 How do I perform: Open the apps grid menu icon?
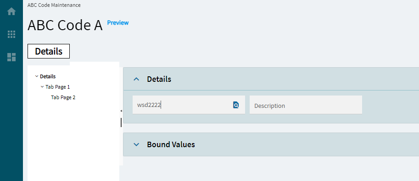pos(11,34)
